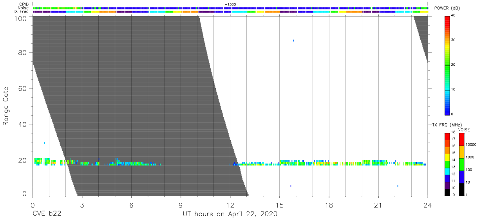Click the Range Gate axis title
The height and width of the screenshot is (222, 481).
tap(6, 106)
